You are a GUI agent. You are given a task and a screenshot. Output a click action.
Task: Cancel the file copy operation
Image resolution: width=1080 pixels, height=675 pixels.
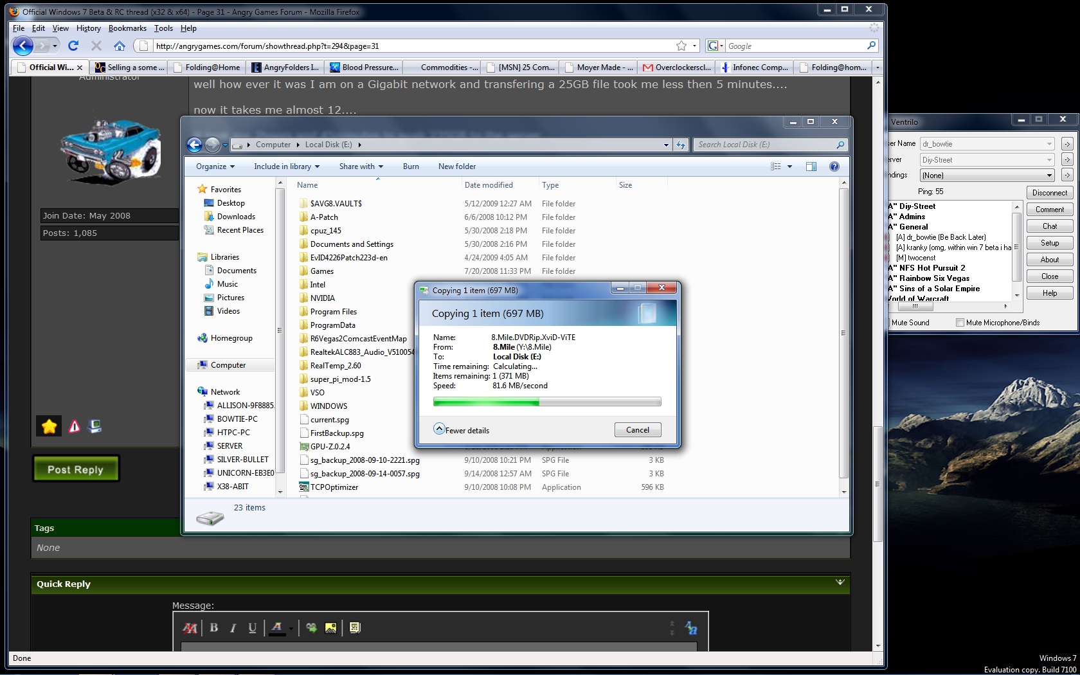point(637,430)
